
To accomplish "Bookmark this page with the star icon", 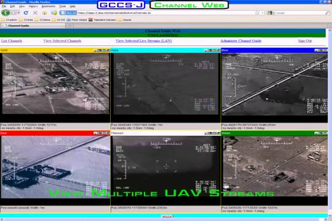I will (x=257, y=13).
